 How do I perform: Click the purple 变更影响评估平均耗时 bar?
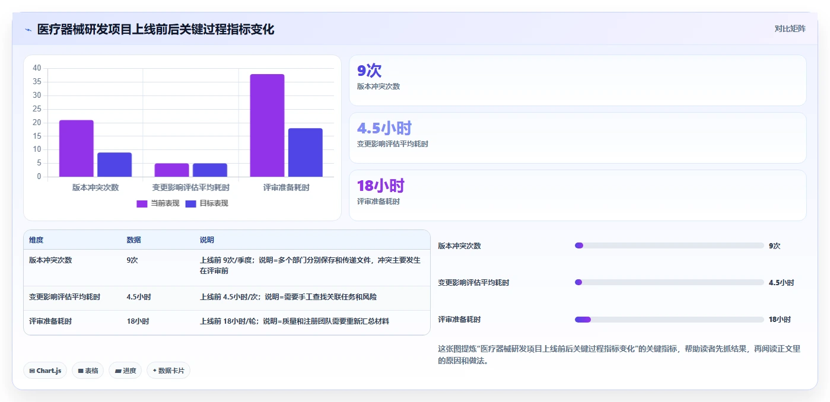pos(172,170)
